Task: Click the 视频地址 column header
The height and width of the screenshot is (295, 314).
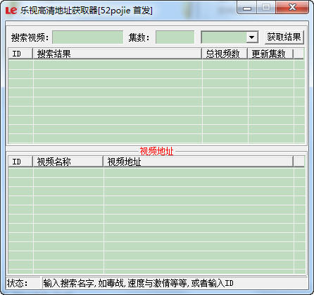Action: click(x=198, y=162)
